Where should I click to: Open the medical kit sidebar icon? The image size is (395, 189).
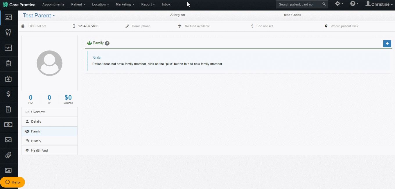8,79
